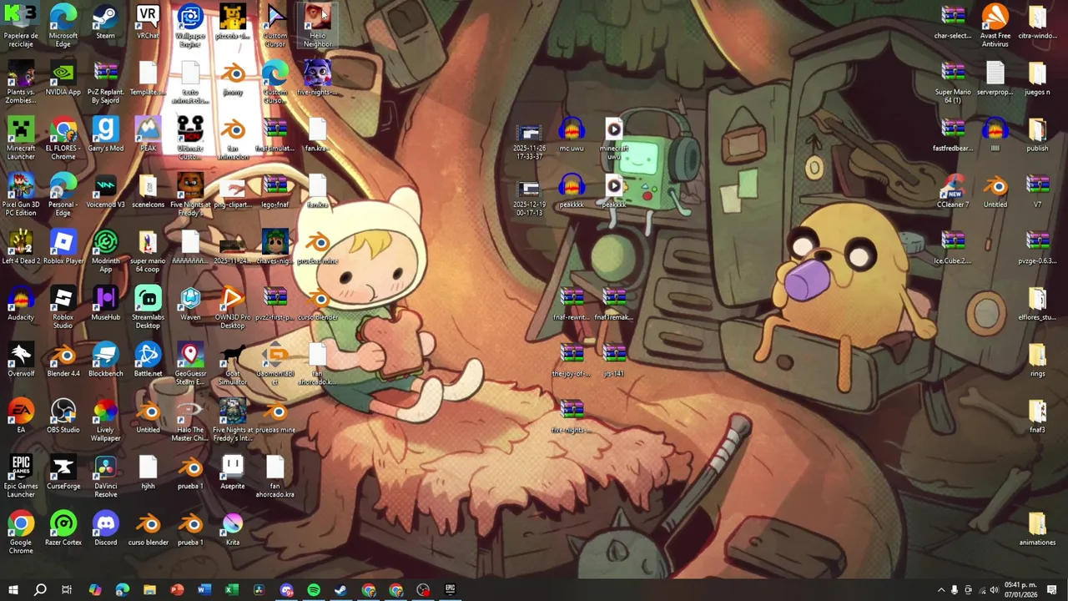Open the Minecraft Launcher desktop icon
Viewport: 1068px width, 601px height.
point(21,139)
